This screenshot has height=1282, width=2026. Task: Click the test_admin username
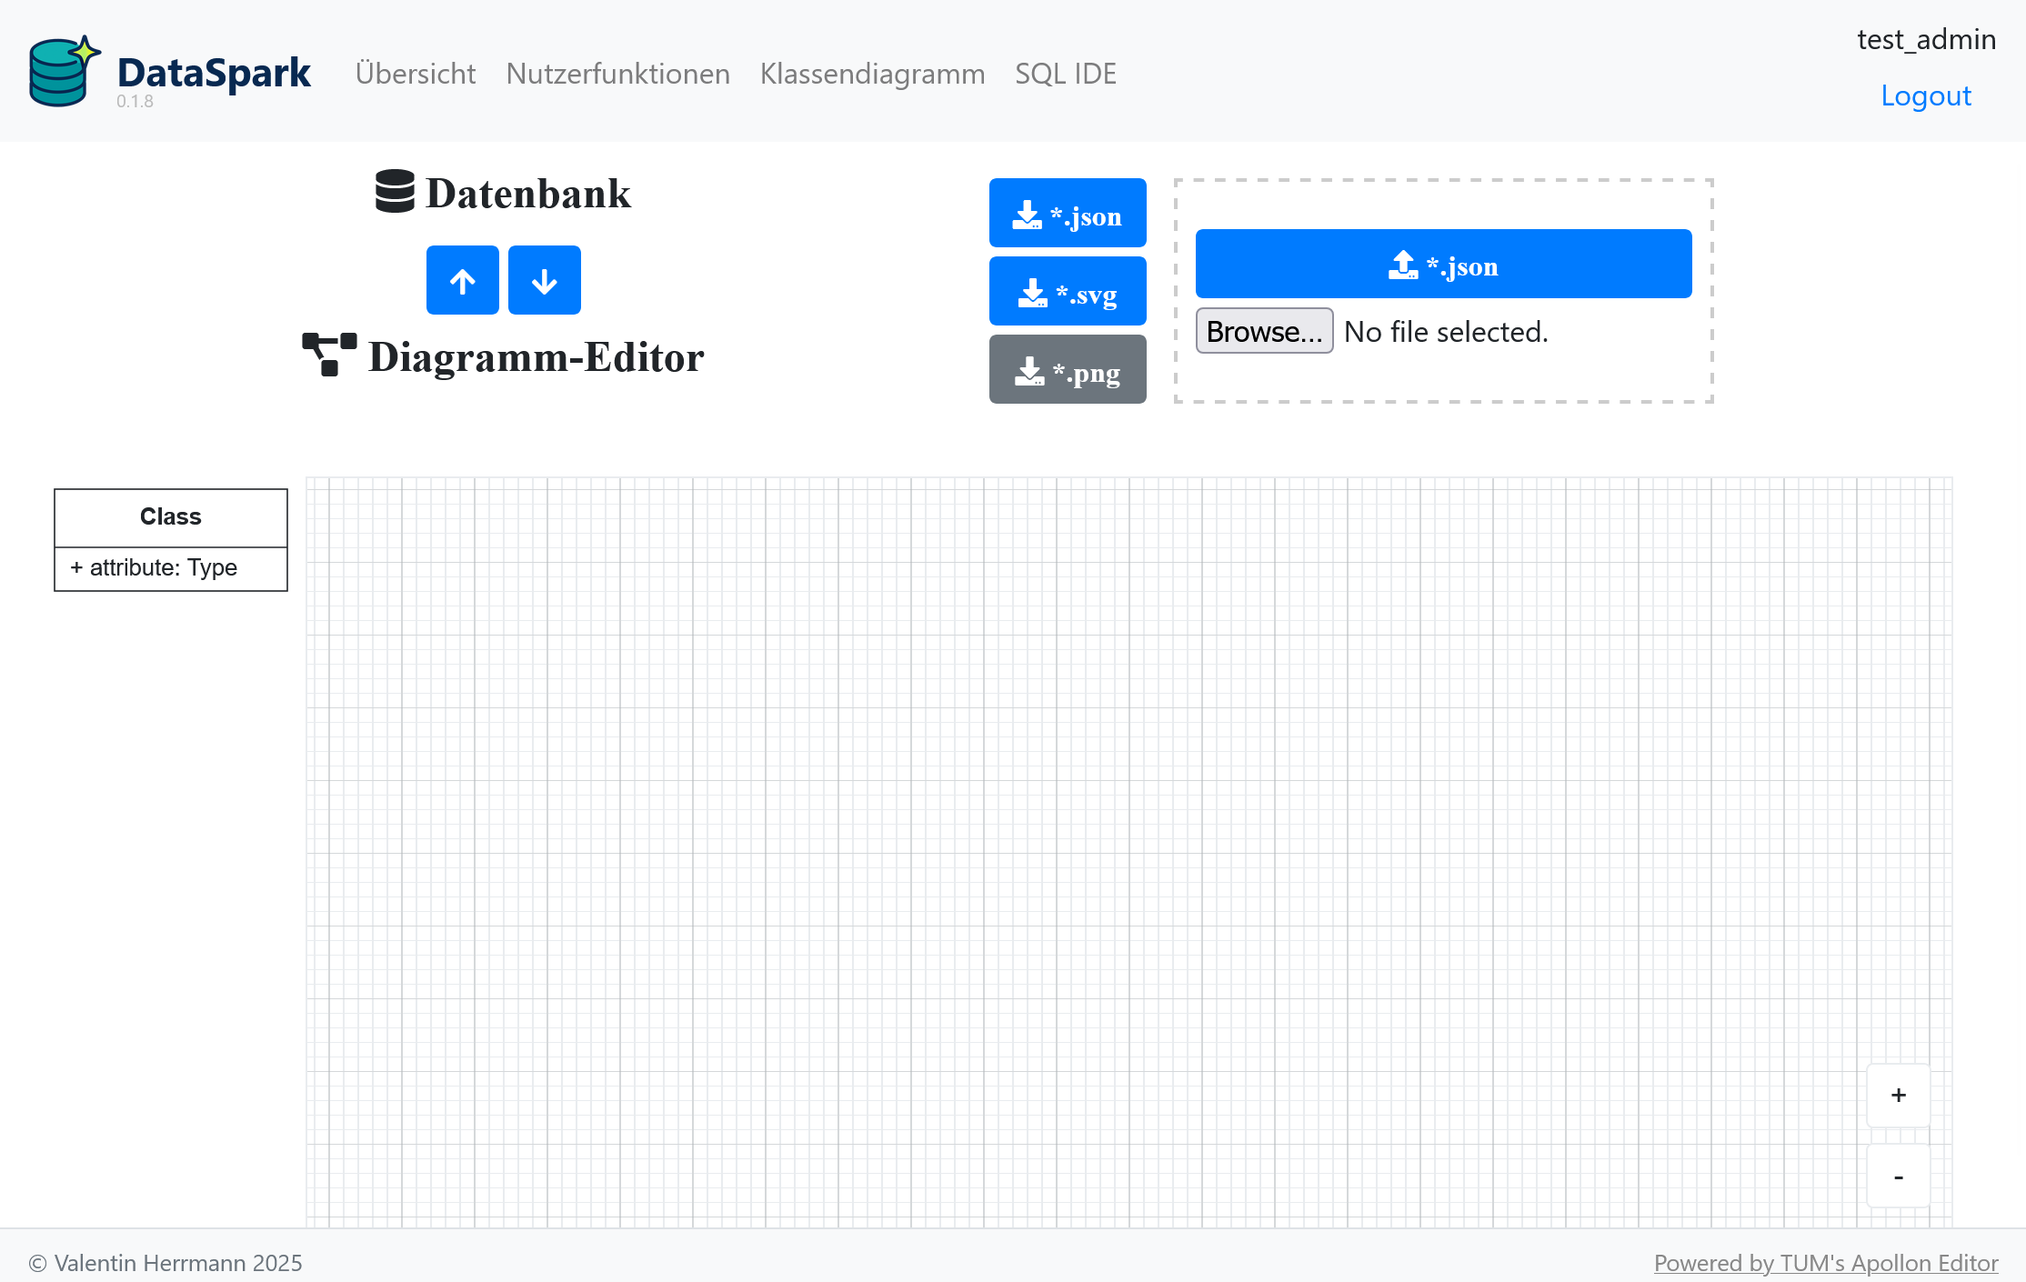pyautogui.click(x=1926, y=39)
